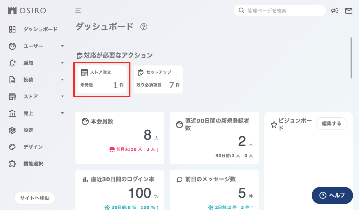Viewport: 359px width, 210px height.
Task: Click the login rate value 100
Action: [140, 193]
